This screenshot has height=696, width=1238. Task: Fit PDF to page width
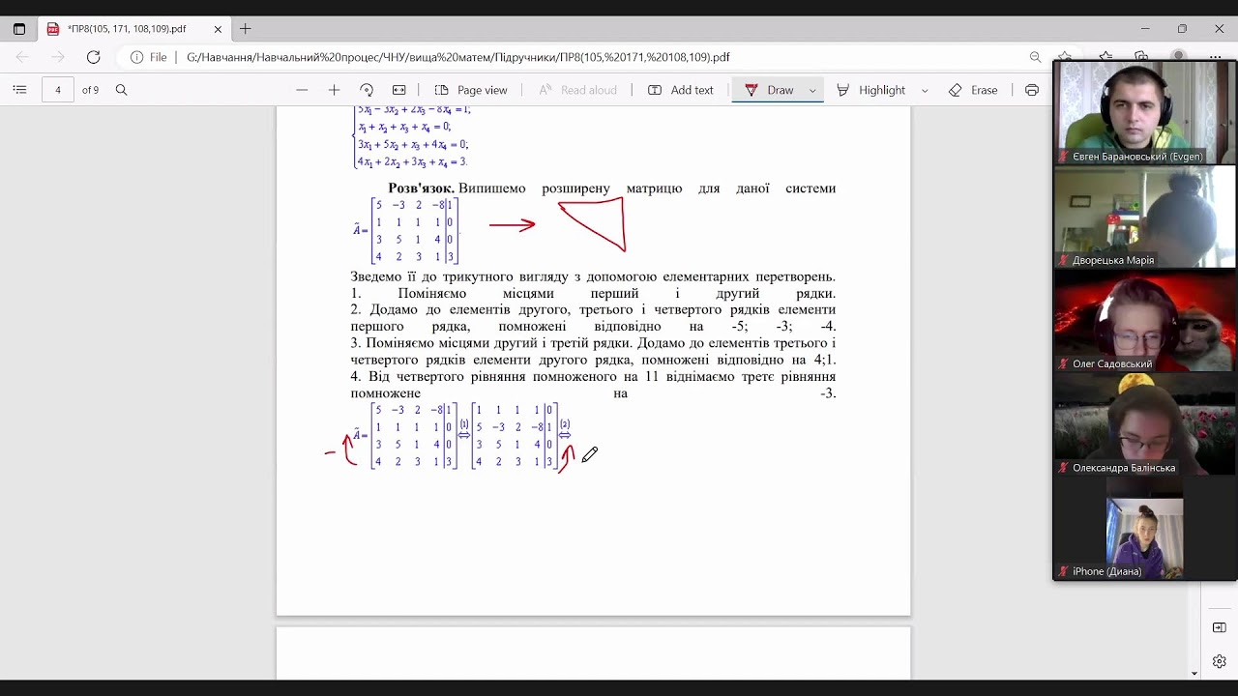[x=398, y=90]
